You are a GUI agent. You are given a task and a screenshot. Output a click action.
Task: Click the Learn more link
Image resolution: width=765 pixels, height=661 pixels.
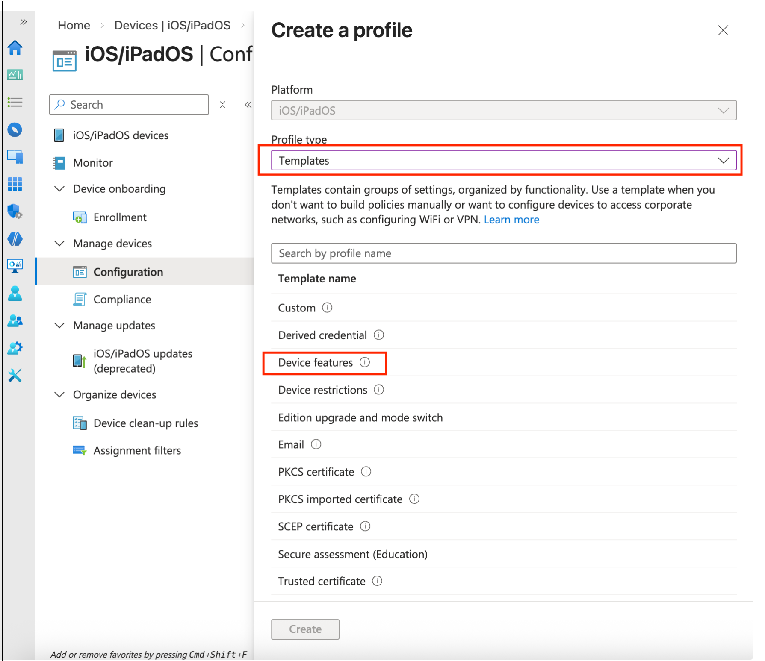(511, 219)
